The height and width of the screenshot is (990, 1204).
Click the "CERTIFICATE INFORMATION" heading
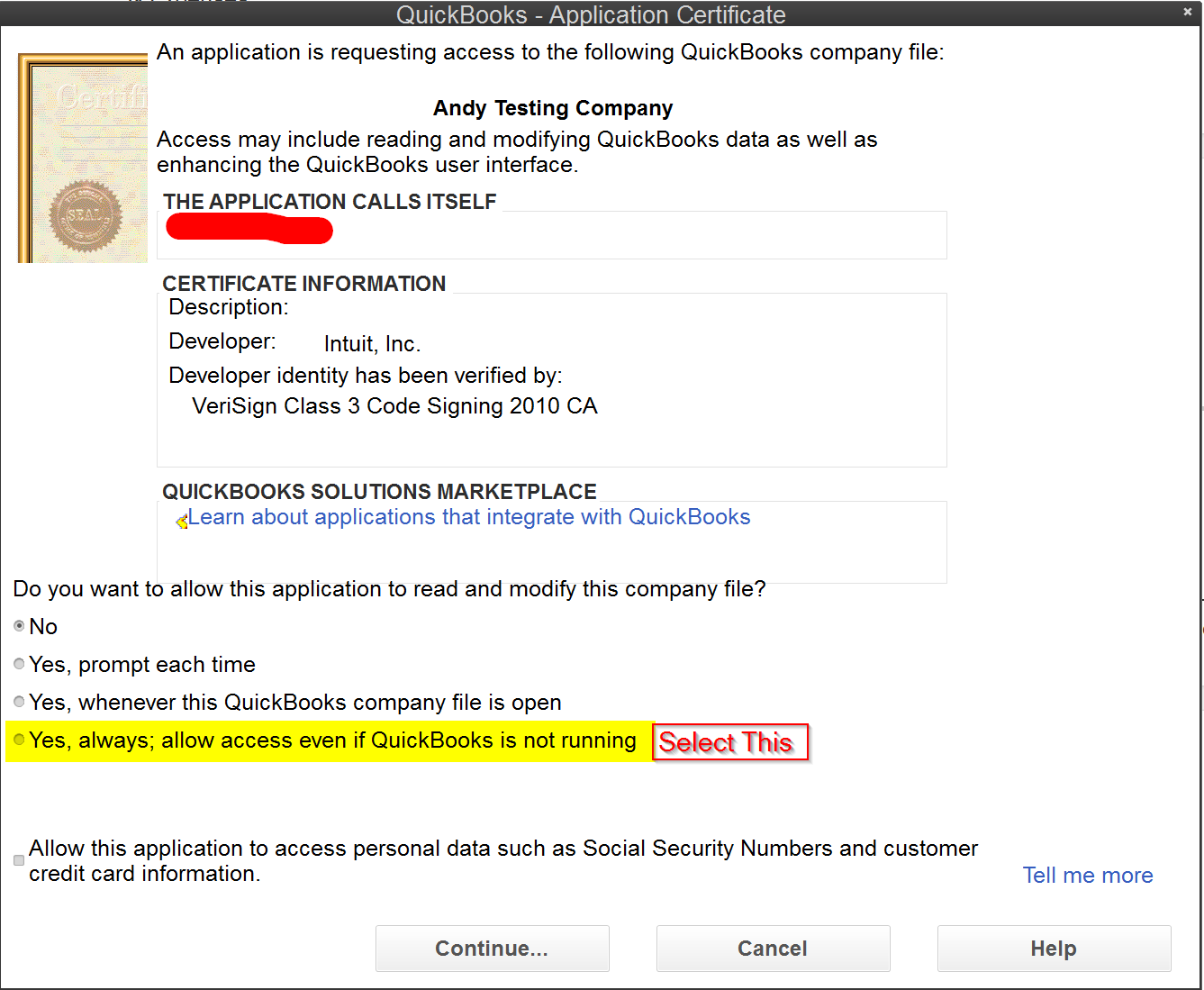point(304,284)
